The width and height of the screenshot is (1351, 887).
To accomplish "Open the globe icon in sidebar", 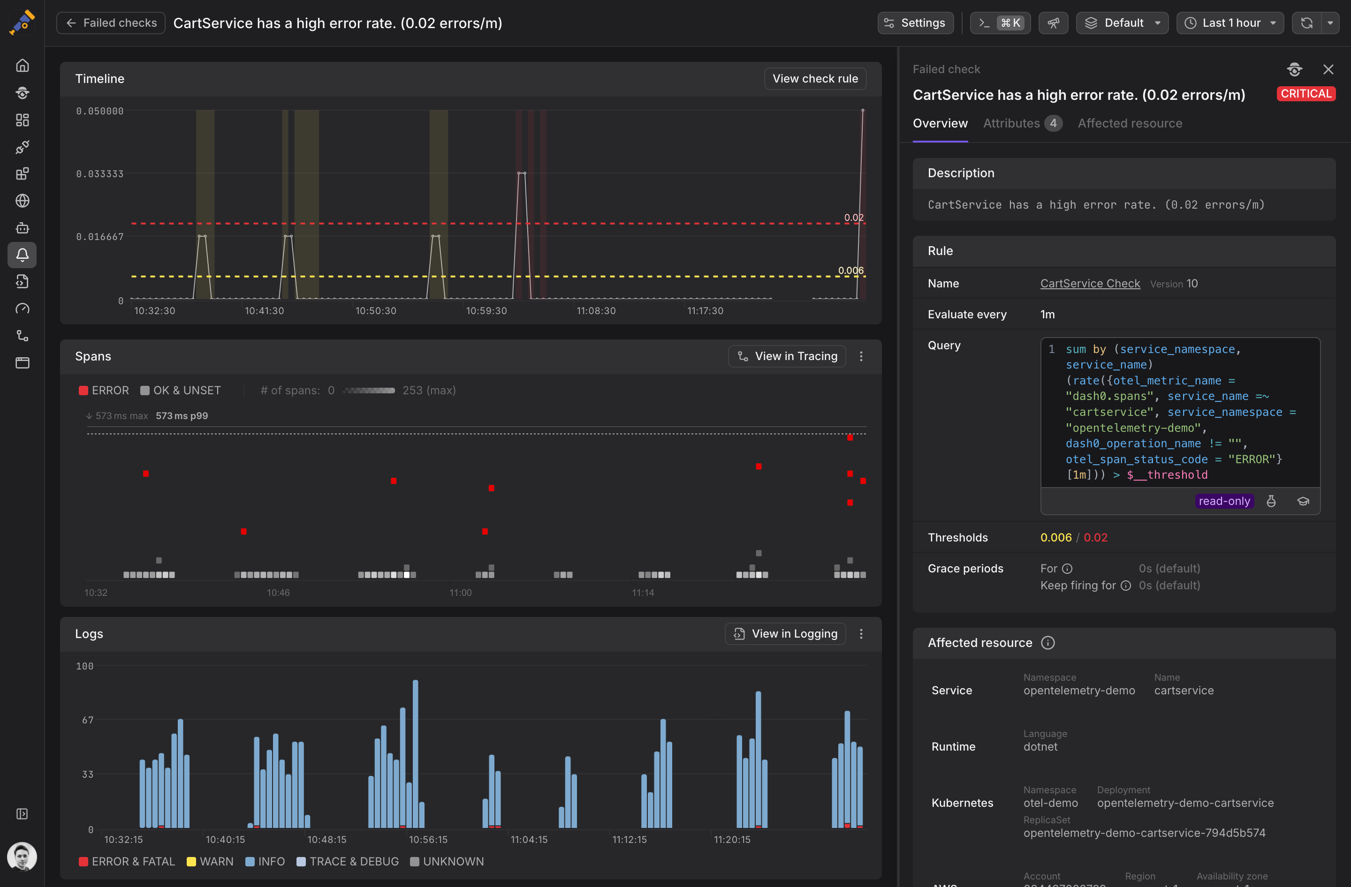I will (22, 201).
